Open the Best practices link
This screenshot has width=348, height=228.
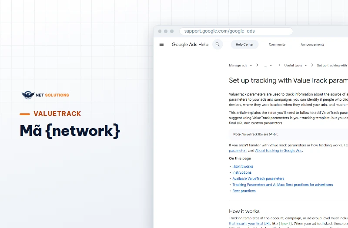click(244, 191)
